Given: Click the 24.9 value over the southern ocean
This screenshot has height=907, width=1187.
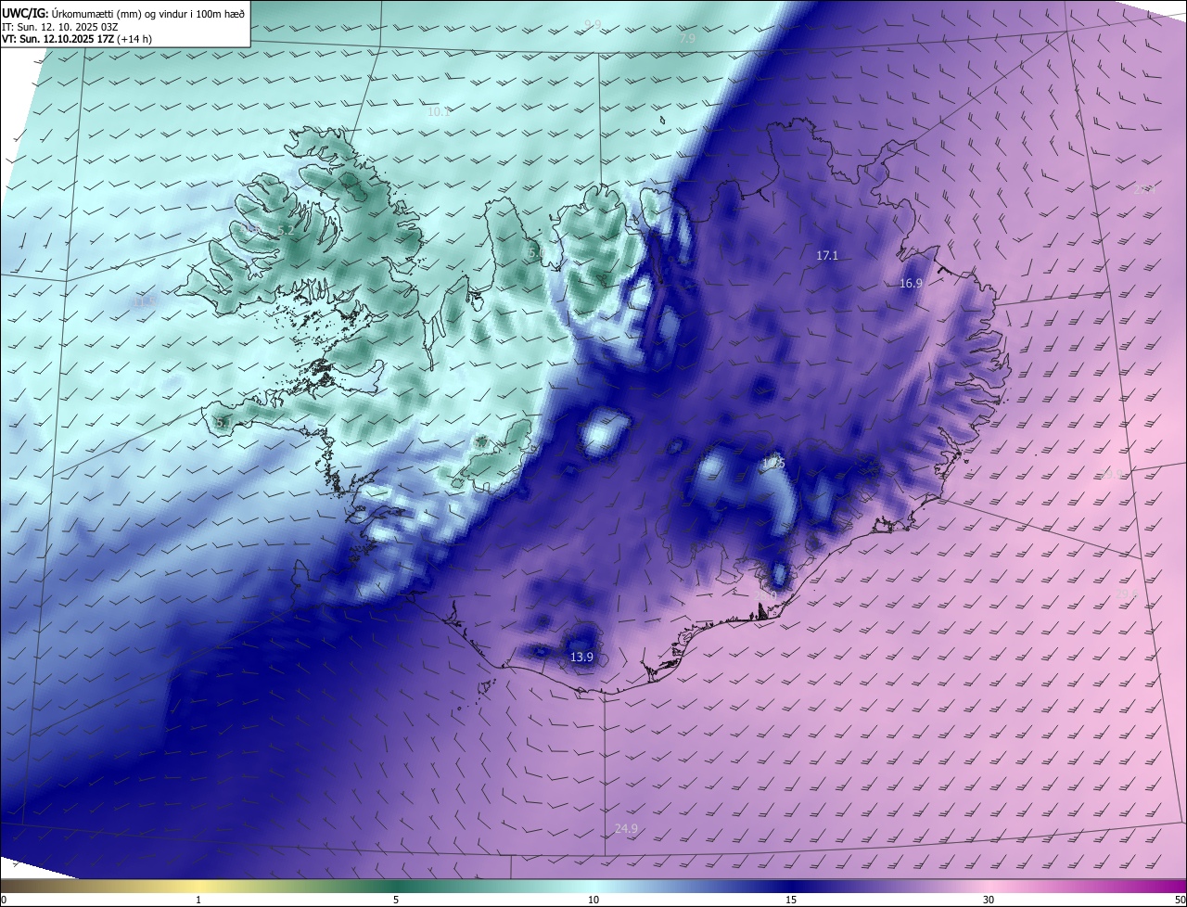Looking at the screenshot, I should pyautogui.click(x=626, y=828).
